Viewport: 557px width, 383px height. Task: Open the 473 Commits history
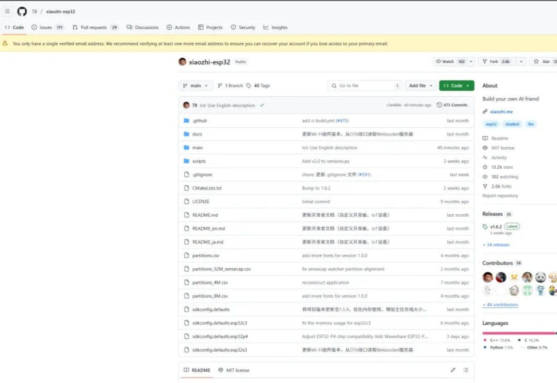(452, 105)
